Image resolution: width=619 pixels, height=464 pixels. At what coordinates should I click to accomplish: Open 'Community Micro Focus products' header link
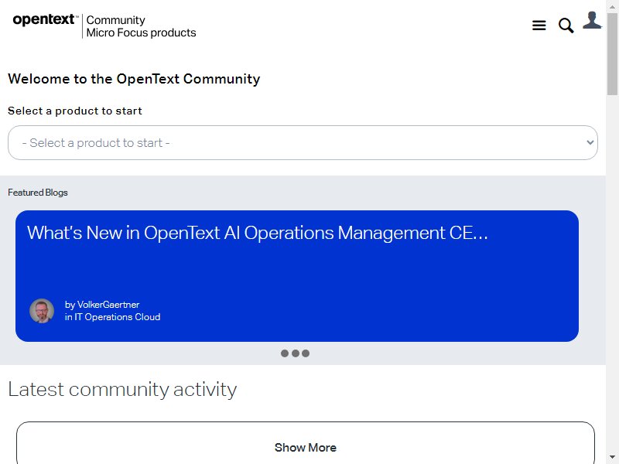coord(142,26)
